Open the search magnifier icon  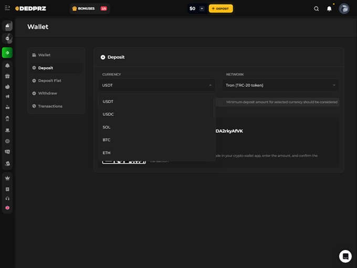tap(316, 8)
